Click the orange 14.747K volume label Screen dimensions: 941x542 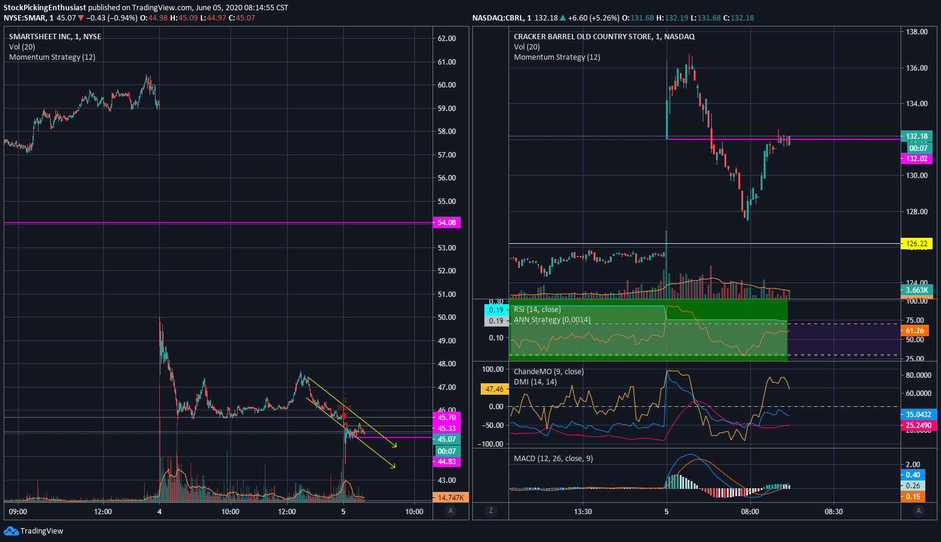click(x=451, y=498)
